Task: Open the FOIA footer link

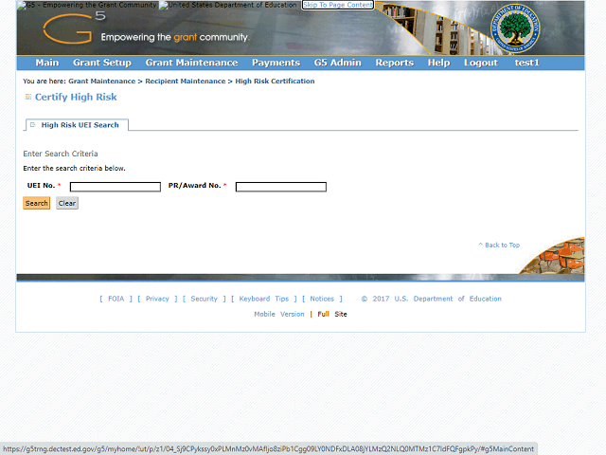Action: click(x=116, y=299)
